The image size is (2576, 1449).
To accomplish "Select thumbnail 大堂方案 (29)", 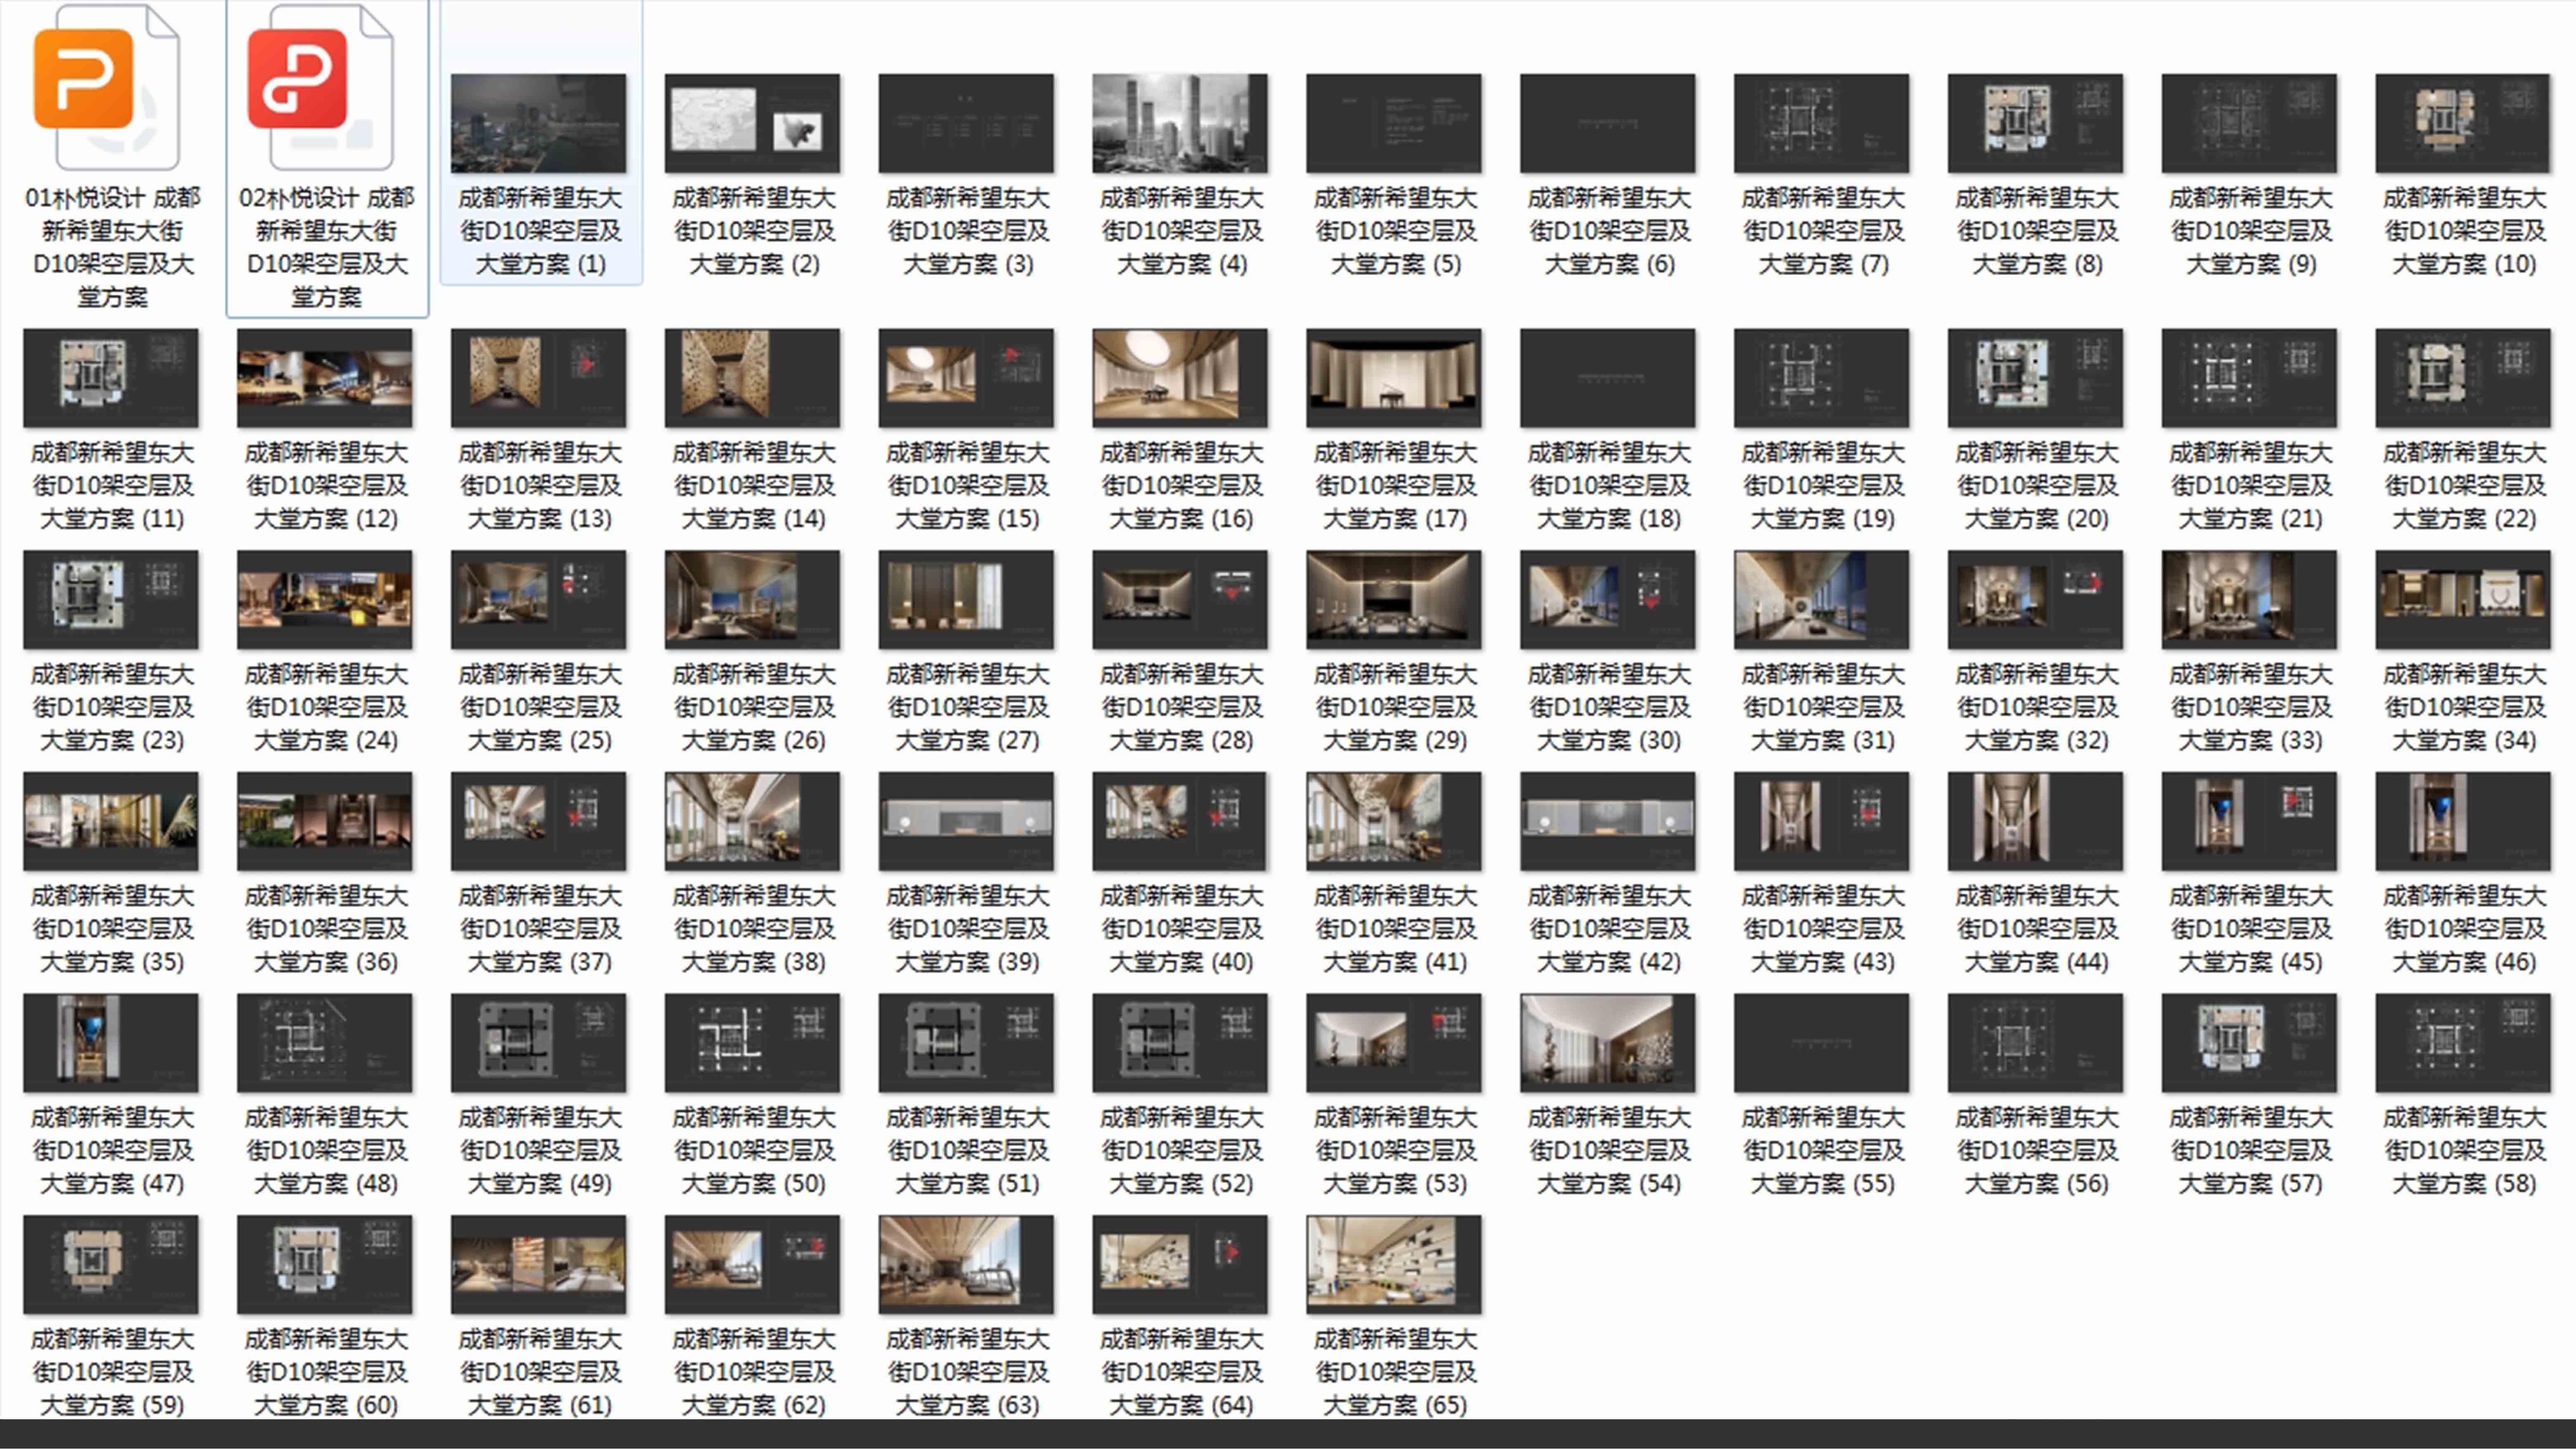I will tap(1395, 600).
